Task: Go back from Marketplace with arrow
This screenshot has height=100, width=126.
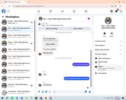Action: coord(3,17)
